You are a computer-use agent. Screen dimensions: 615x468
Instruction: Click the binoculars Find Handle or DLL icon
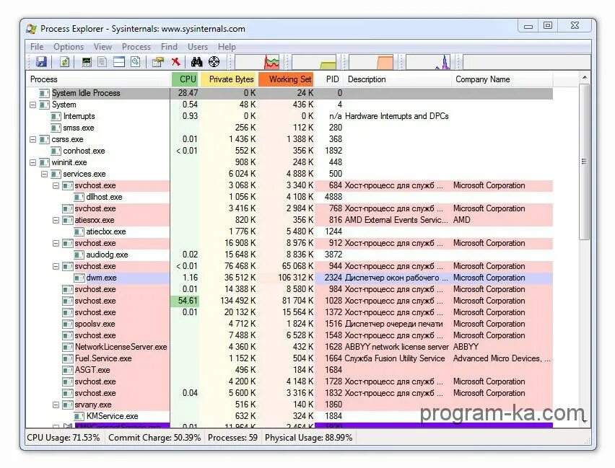tap(196, 62)
